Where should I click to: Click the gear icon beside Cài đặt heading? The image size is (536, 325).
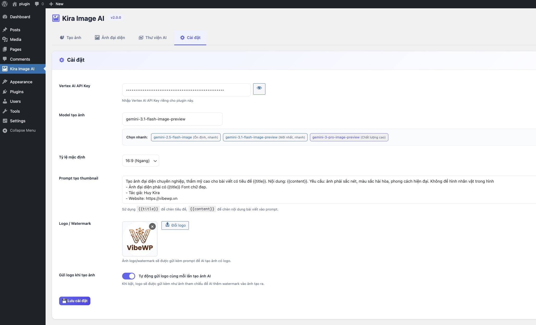tap(61, 60)
